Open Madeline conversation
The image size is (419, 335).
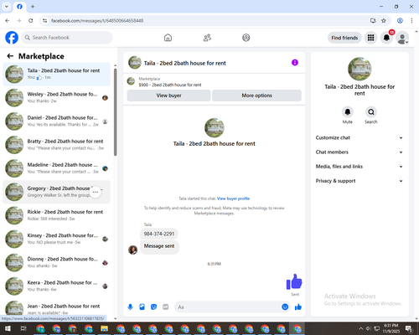coord(56,168)
